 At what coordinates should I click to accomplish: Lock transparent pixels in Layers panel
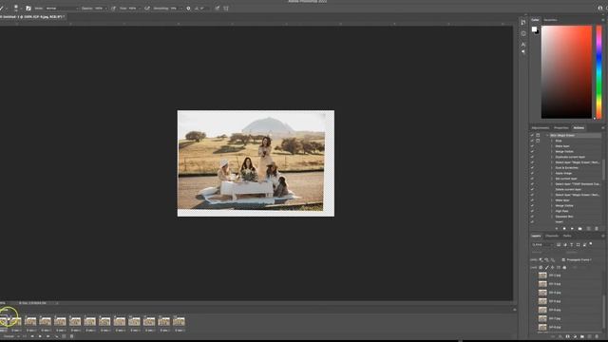(541, 268)
